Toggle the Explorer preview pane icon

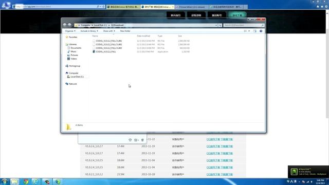(x=255, y=31)
